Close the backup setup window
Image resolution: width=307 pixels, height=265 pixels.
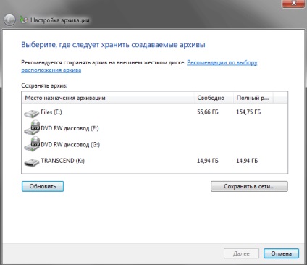[293, 4]
